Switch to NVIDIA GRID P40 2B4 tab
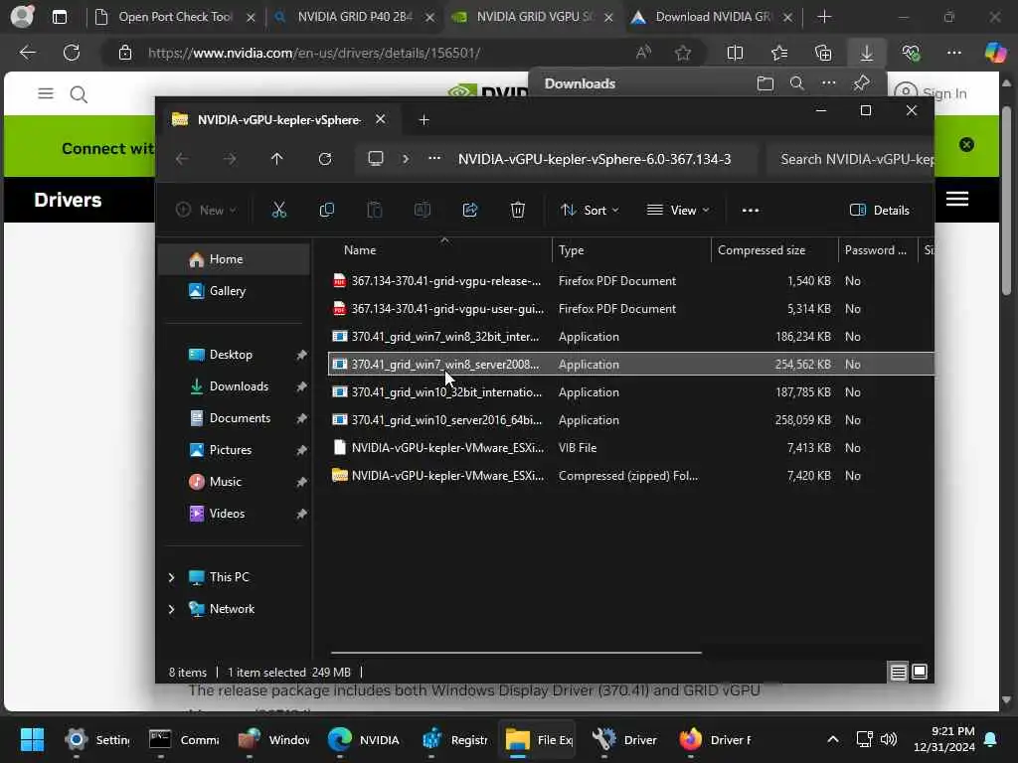The width and height of the screenshot is (1018, 763). pyautogui.click(x=355, y=17)
